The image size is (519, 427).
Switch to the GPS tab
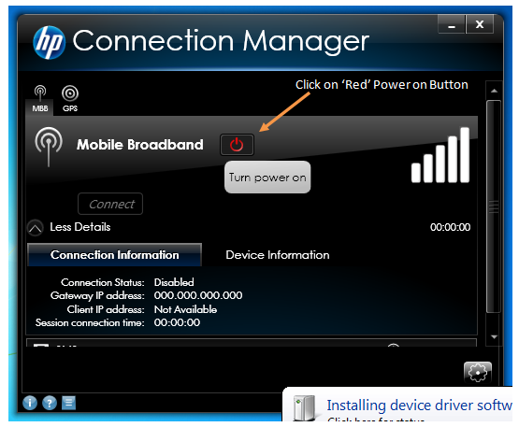[x=70, y=99]
